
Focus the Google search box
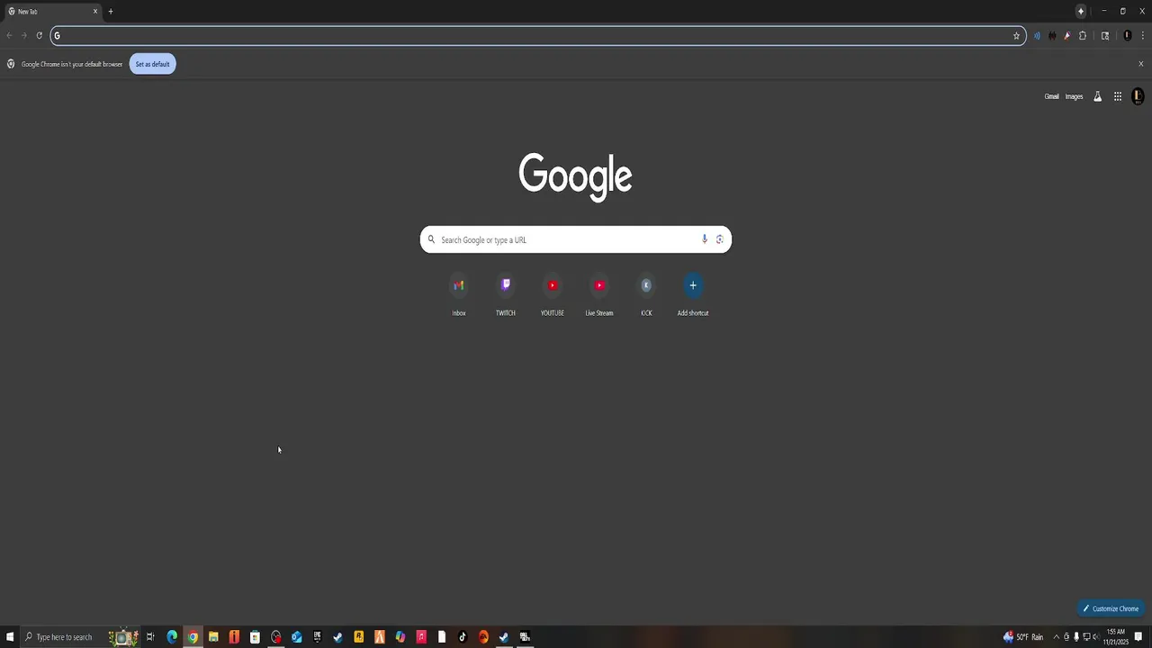pos(575,239)
